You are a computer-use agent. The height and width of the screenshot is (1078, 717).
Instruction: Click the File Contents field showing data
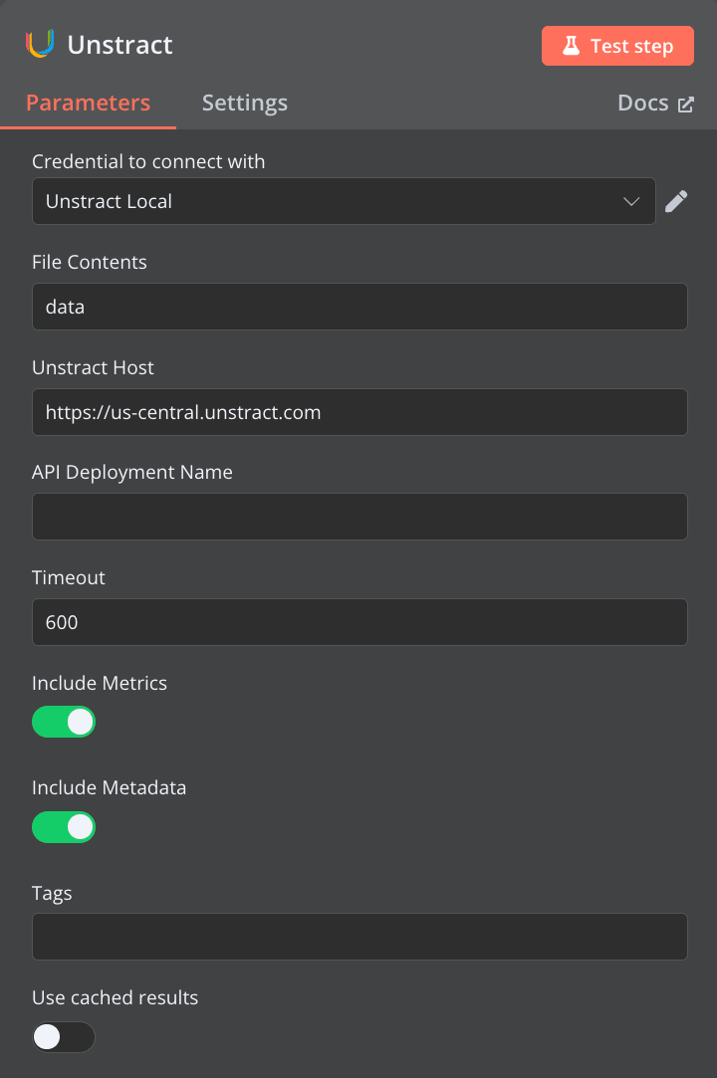tap(358, 307)
